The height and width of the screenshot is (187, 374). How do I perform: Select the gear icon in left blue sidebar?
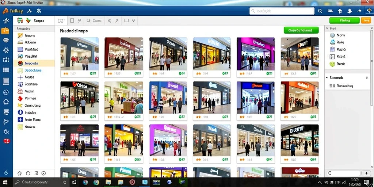[x=6, y=50]
